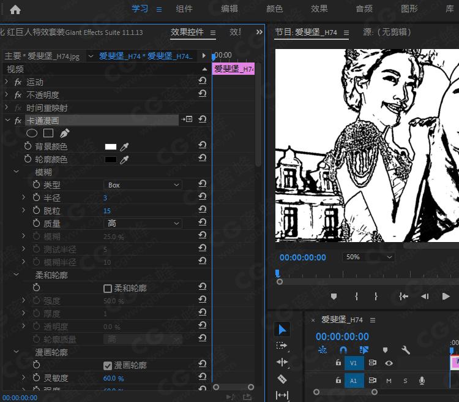Select the free draw bezier pen mask
This screenshot has height=402, width=459.
64,134
